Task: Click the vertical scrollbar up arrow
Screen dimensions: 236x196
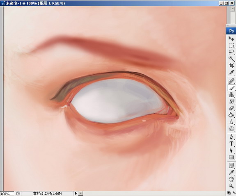Action: point(233,9)
